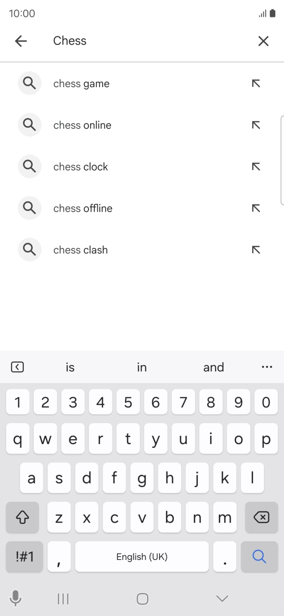The width and height of the screenshot is (284, 616).
Task: Open the clipboard icon left of suggestions
Action: (x=17, y=367)
